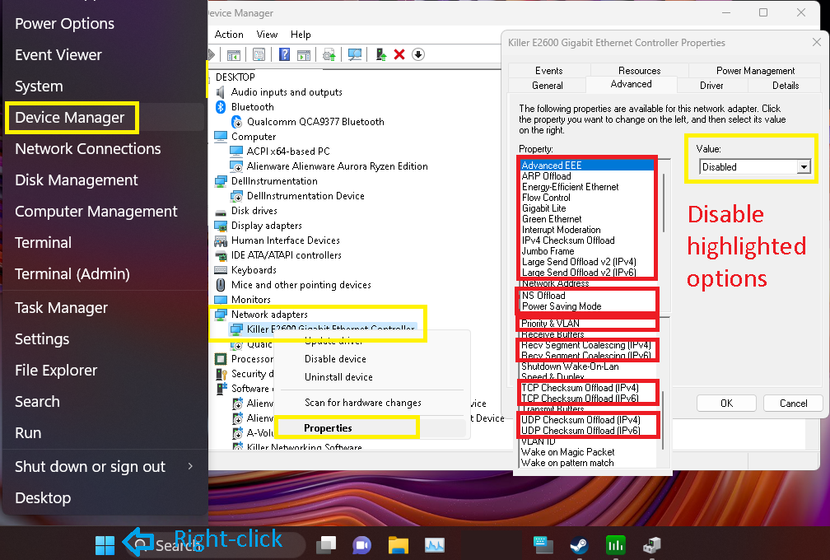
Task: Select IDE ATA/ATAPI controllers category
Action: pyautogui.click(x=287, y=255)
